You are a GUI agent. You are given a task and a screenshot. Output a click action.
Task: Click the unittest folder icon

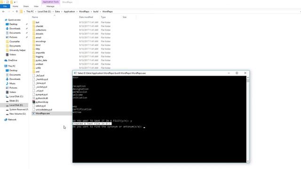click(33, 64)
